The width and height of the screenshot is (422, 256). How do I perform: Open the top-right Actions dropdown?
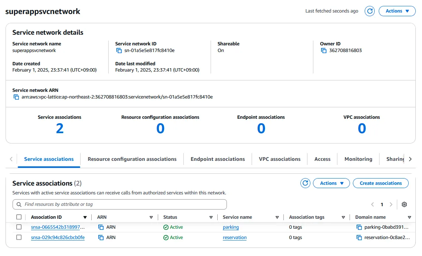(397, 11)
